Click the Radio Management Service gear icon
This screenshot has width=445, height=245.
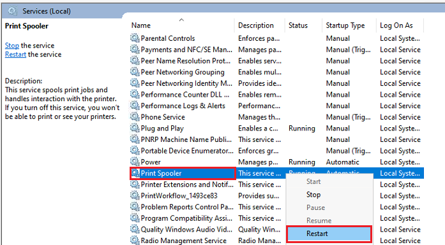(x=135, y=241)
